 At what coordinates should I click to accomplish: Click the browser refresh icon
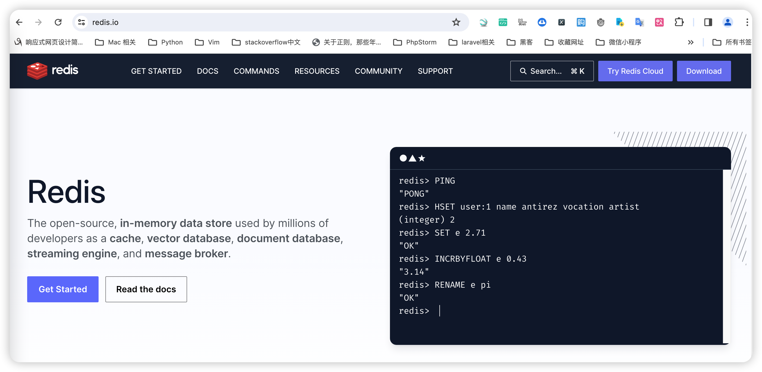(x=58, y=22)
